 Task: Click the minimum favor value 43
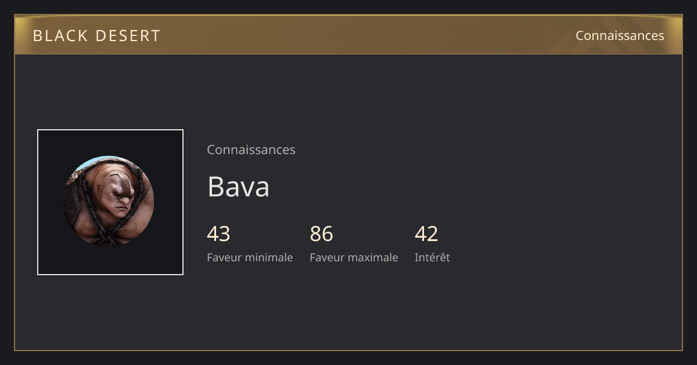coord(218,234)
